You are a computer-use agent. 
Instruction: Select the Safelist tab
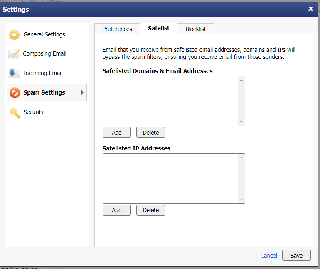tap(159, 28)
